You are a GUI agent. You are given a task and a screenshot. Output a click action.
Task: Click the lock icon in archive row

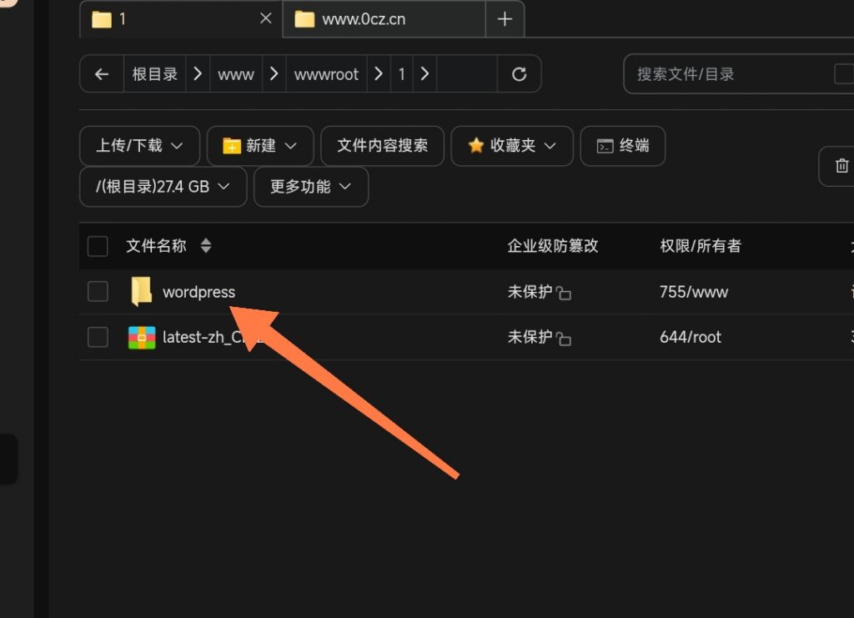click(565, 339)
